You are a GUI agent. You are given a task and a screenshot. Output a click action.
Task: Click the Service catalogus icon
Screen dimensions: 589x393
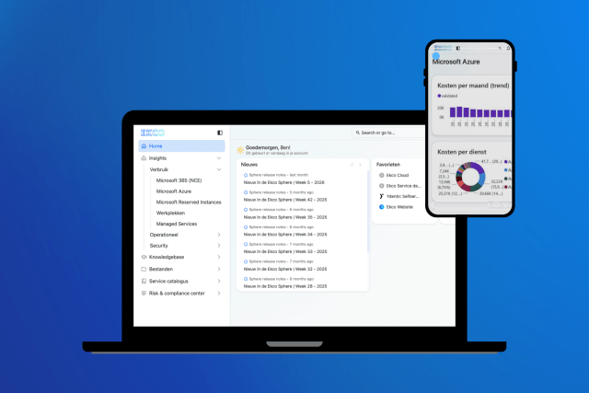(144, 282)
